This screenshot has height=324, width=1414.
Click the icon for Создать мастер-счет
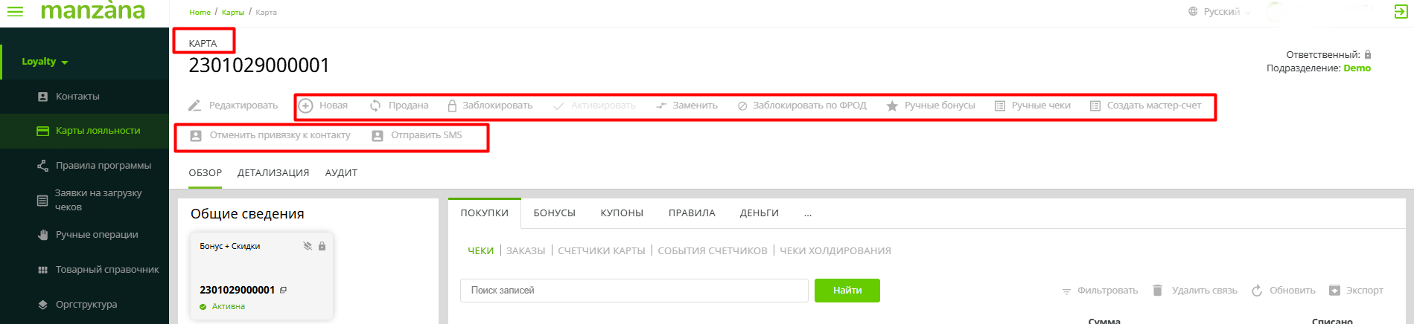1095,106
